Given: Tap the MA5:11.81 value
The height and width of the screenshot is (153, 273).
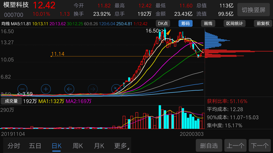Looking at the screenshot, I should click(21, 24).
